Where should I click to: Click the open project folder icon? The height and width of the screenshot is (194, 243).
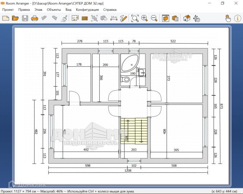click(x=15, y=18)
